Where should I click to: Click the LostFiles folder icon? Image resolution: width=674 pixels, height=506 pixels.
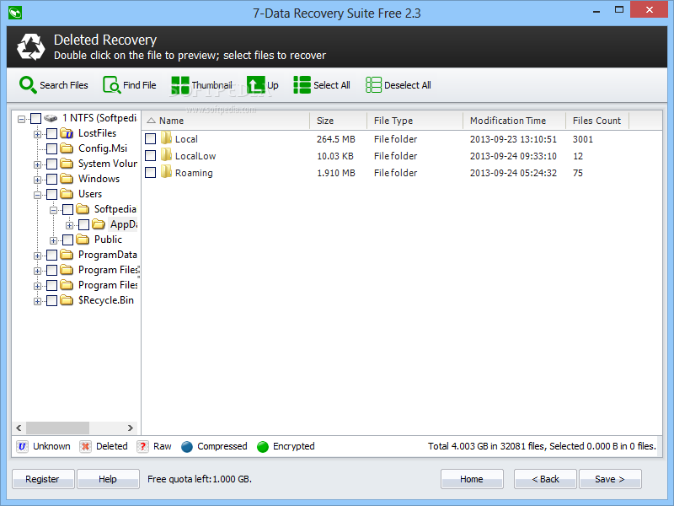(67, 133)
